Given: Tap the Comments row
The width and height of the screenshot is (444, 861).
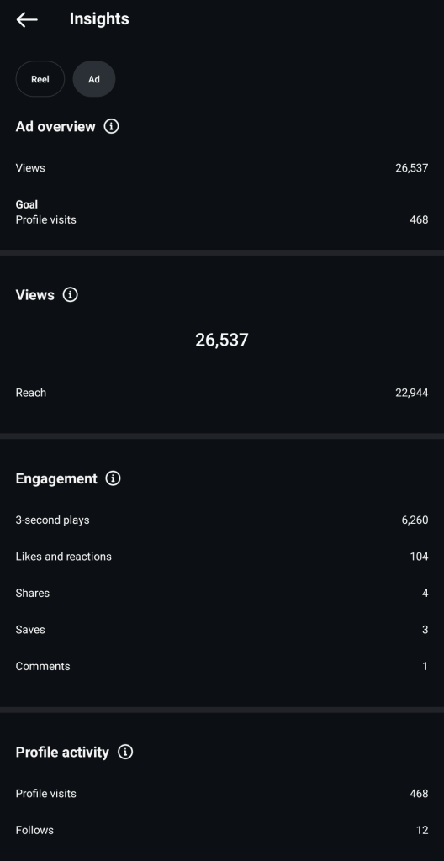Looking at the screenshot, I should tap(222, 666).
